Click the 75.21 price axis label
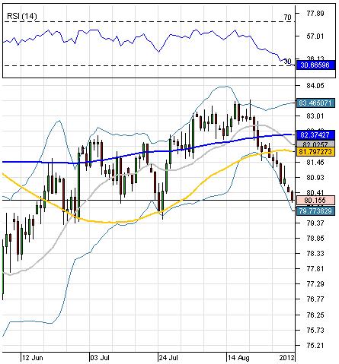 315,345
